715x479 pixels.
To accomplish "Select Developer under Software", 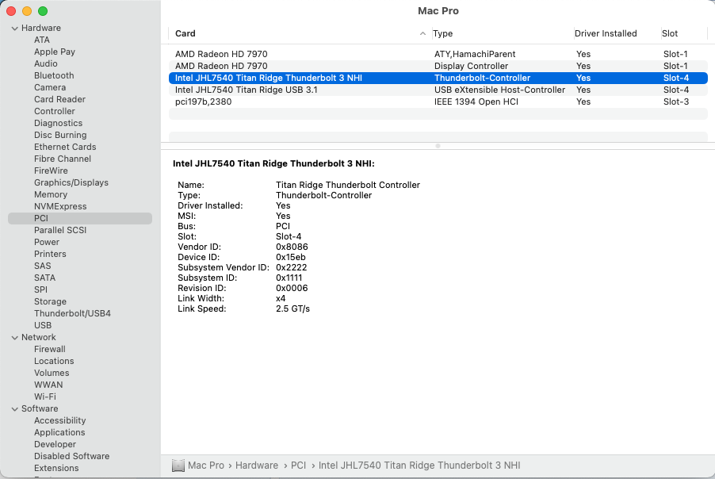I will pyautogui.click(x=55, y=444).
